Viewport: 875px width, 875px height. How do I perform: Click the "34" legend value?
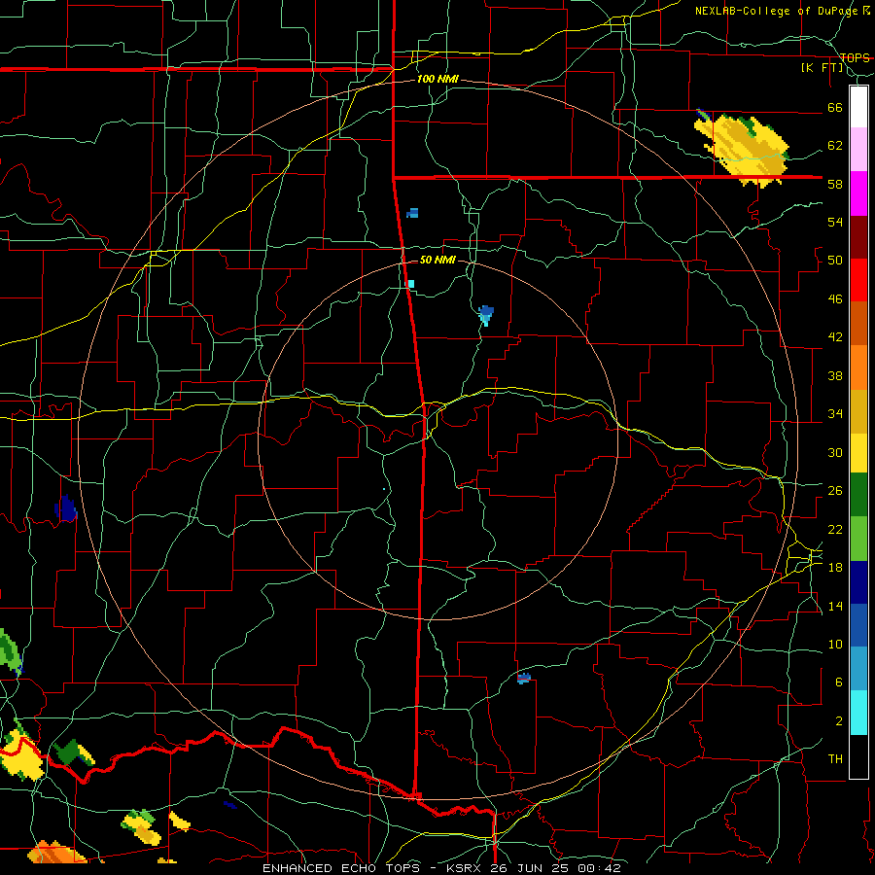point(835,414)
